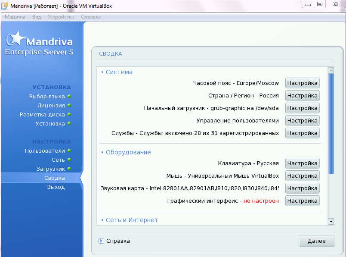Open the Машина menu
Screen dimensions: 346x257
pyautogui.click(x=15, y=17)
